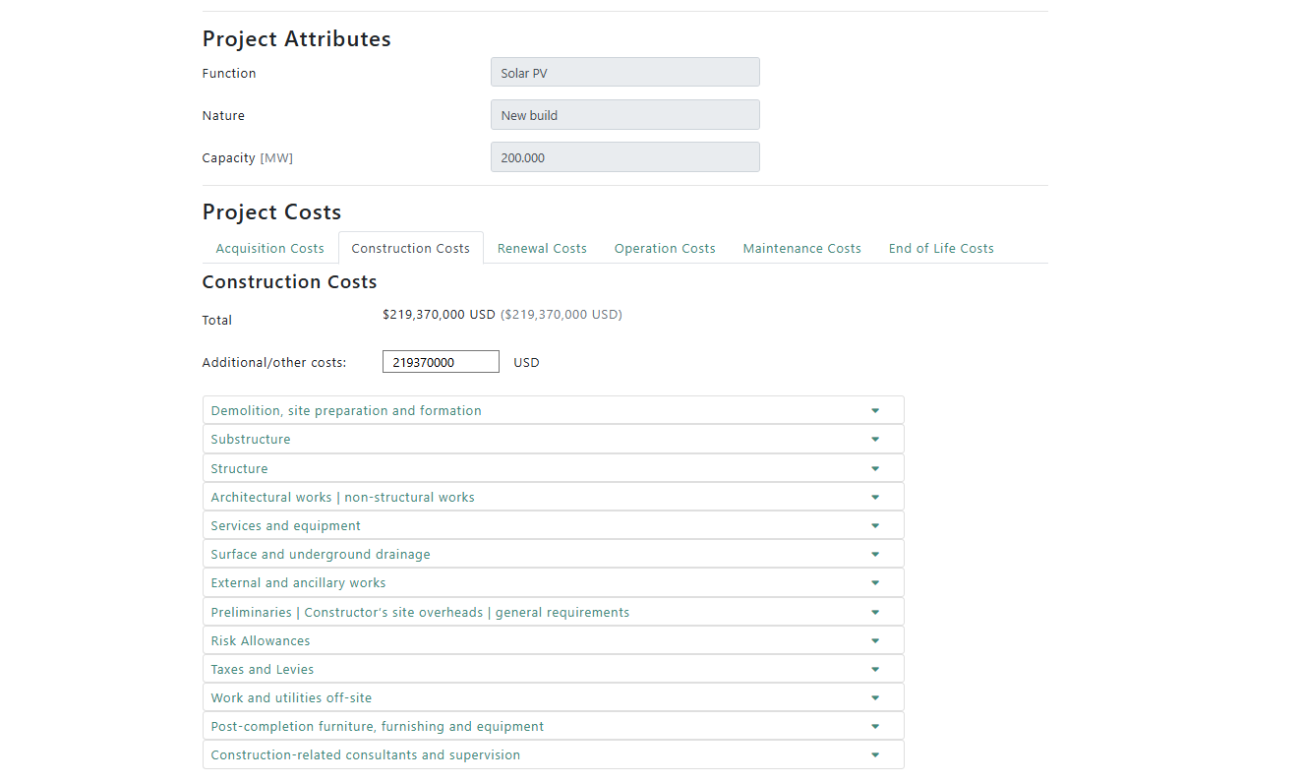Image resolution: width=1301 pixels, height=782 pixels.
Task: Click caret on Post-completion furniture row
Action: click(x=874, y=727)
